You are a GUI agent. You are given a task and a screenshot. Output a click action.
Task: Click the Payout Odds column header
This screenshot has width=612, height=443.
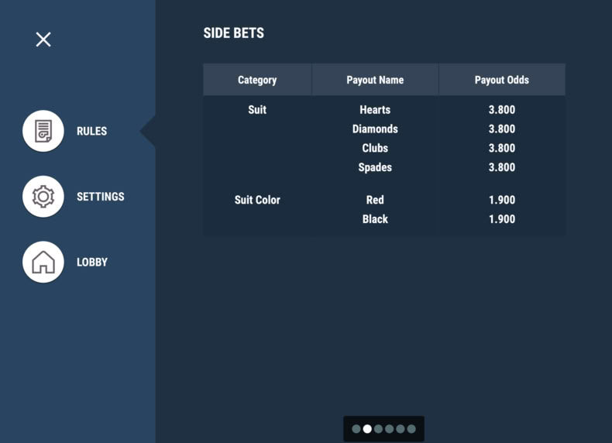(502, 80)
